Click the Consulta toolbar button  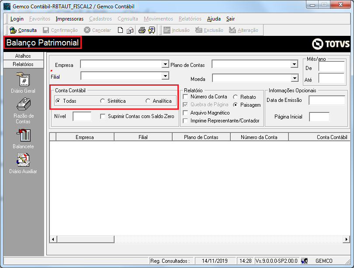(x=23, y=30)
